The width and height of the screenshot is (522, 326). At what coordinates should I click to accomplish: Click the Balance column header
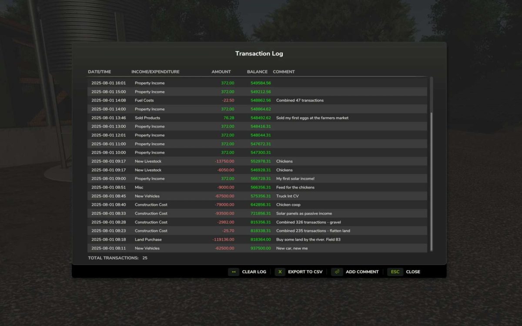click(257, 72)
